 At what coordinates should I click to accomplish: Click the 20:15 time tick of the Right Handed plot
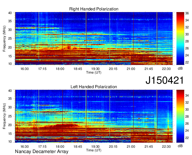point(113,69)
